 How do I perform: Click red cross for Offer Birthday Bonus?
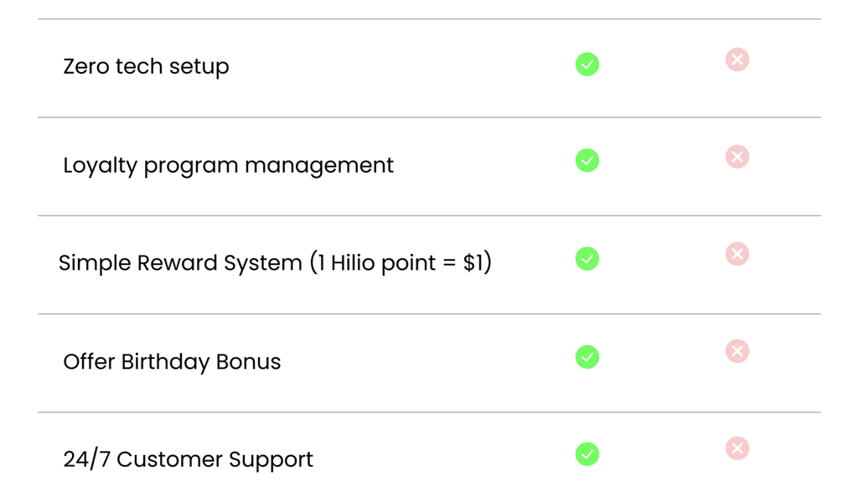(737, 351)
